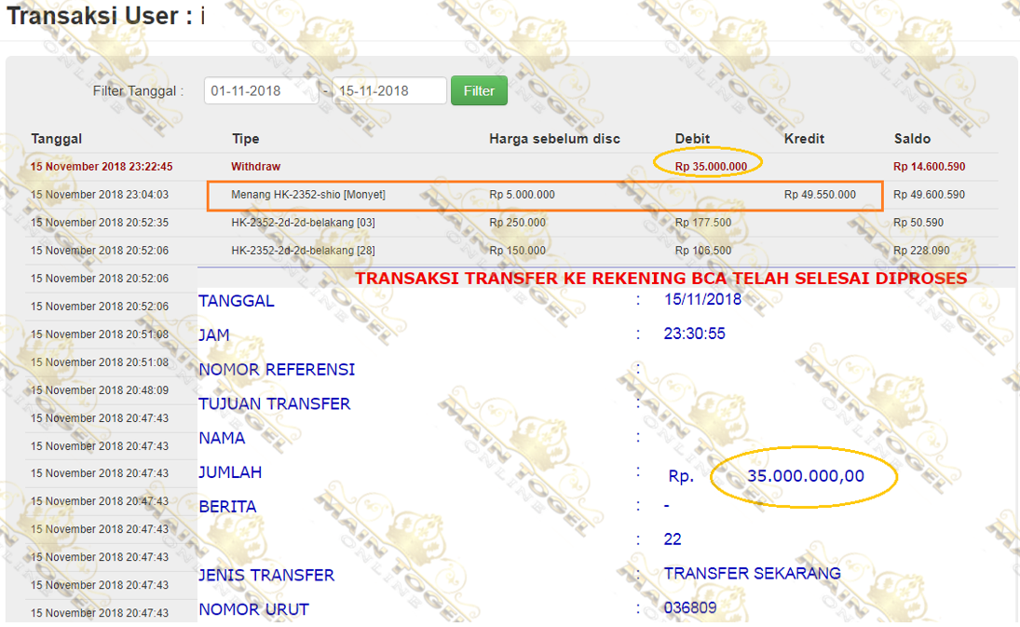Click the Saldo column header

912,139
